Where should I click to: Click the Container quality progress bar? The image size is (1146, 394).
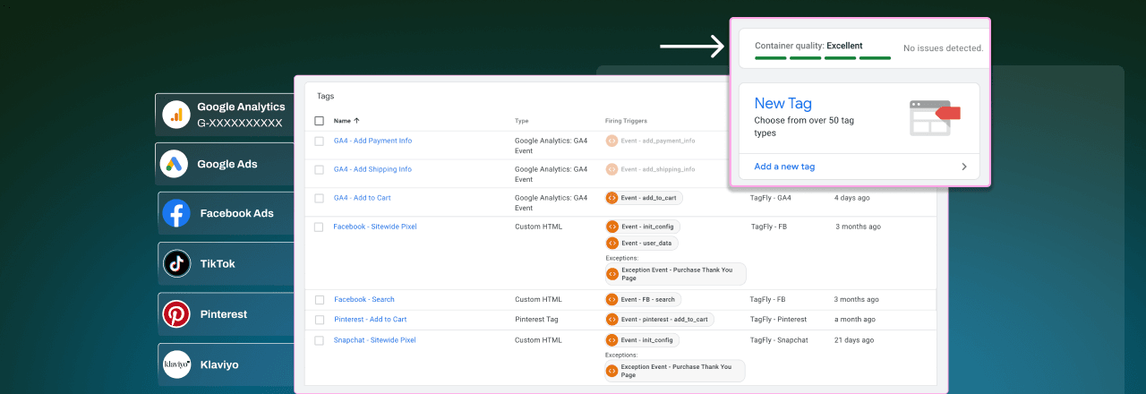pyautogui.click(x=823, y=58)
